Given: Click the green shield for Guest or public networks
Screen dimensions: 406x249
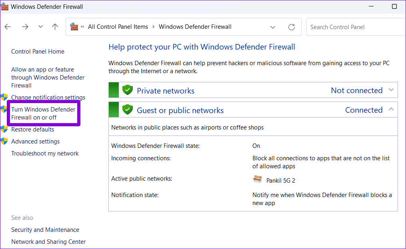Looking at the screenshot, I should click(x=128, y=110).
